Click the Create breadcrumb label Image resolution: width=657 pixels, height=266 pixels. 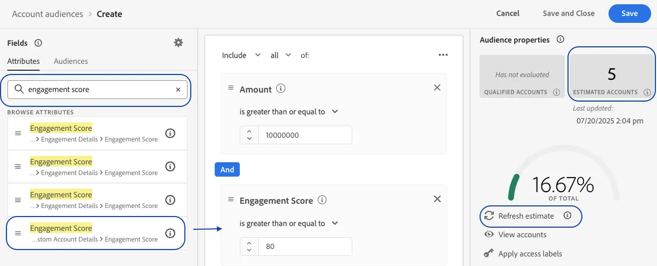(109, 14)
